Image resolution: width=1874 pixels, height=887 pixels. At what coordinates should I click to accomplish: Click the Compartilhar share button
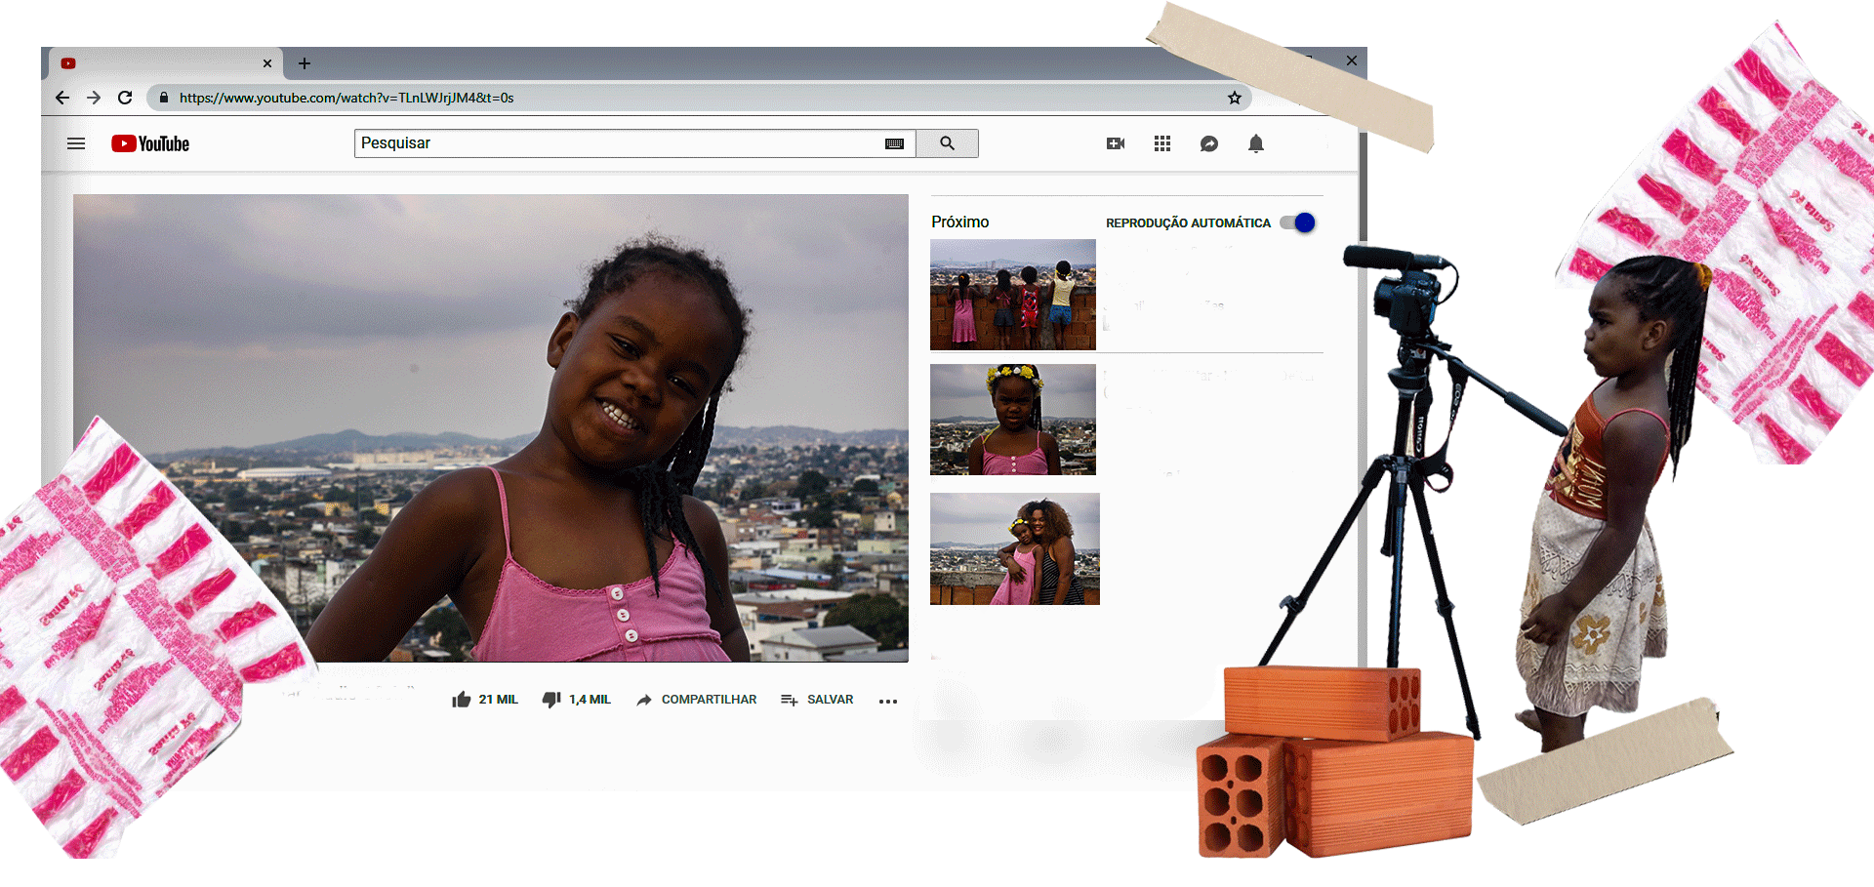(x=696, y=700)
